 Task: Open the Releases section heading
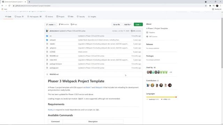(149, 44)
